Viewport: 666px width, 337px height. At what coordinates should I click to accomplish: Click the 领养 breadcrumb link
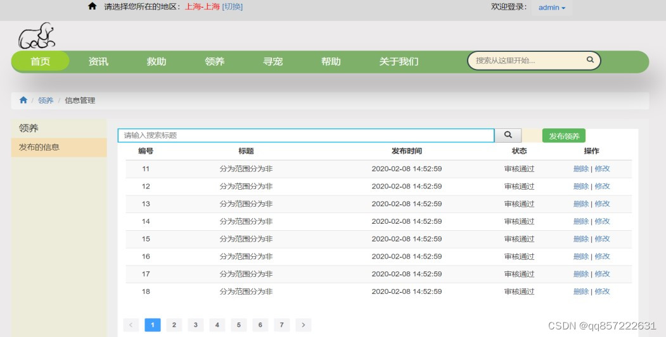[x=46, y=101]
